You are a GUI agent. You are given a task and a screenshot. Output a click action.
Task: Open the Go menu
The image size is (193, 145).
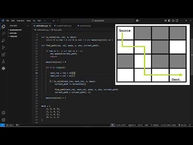coord(34,21)
